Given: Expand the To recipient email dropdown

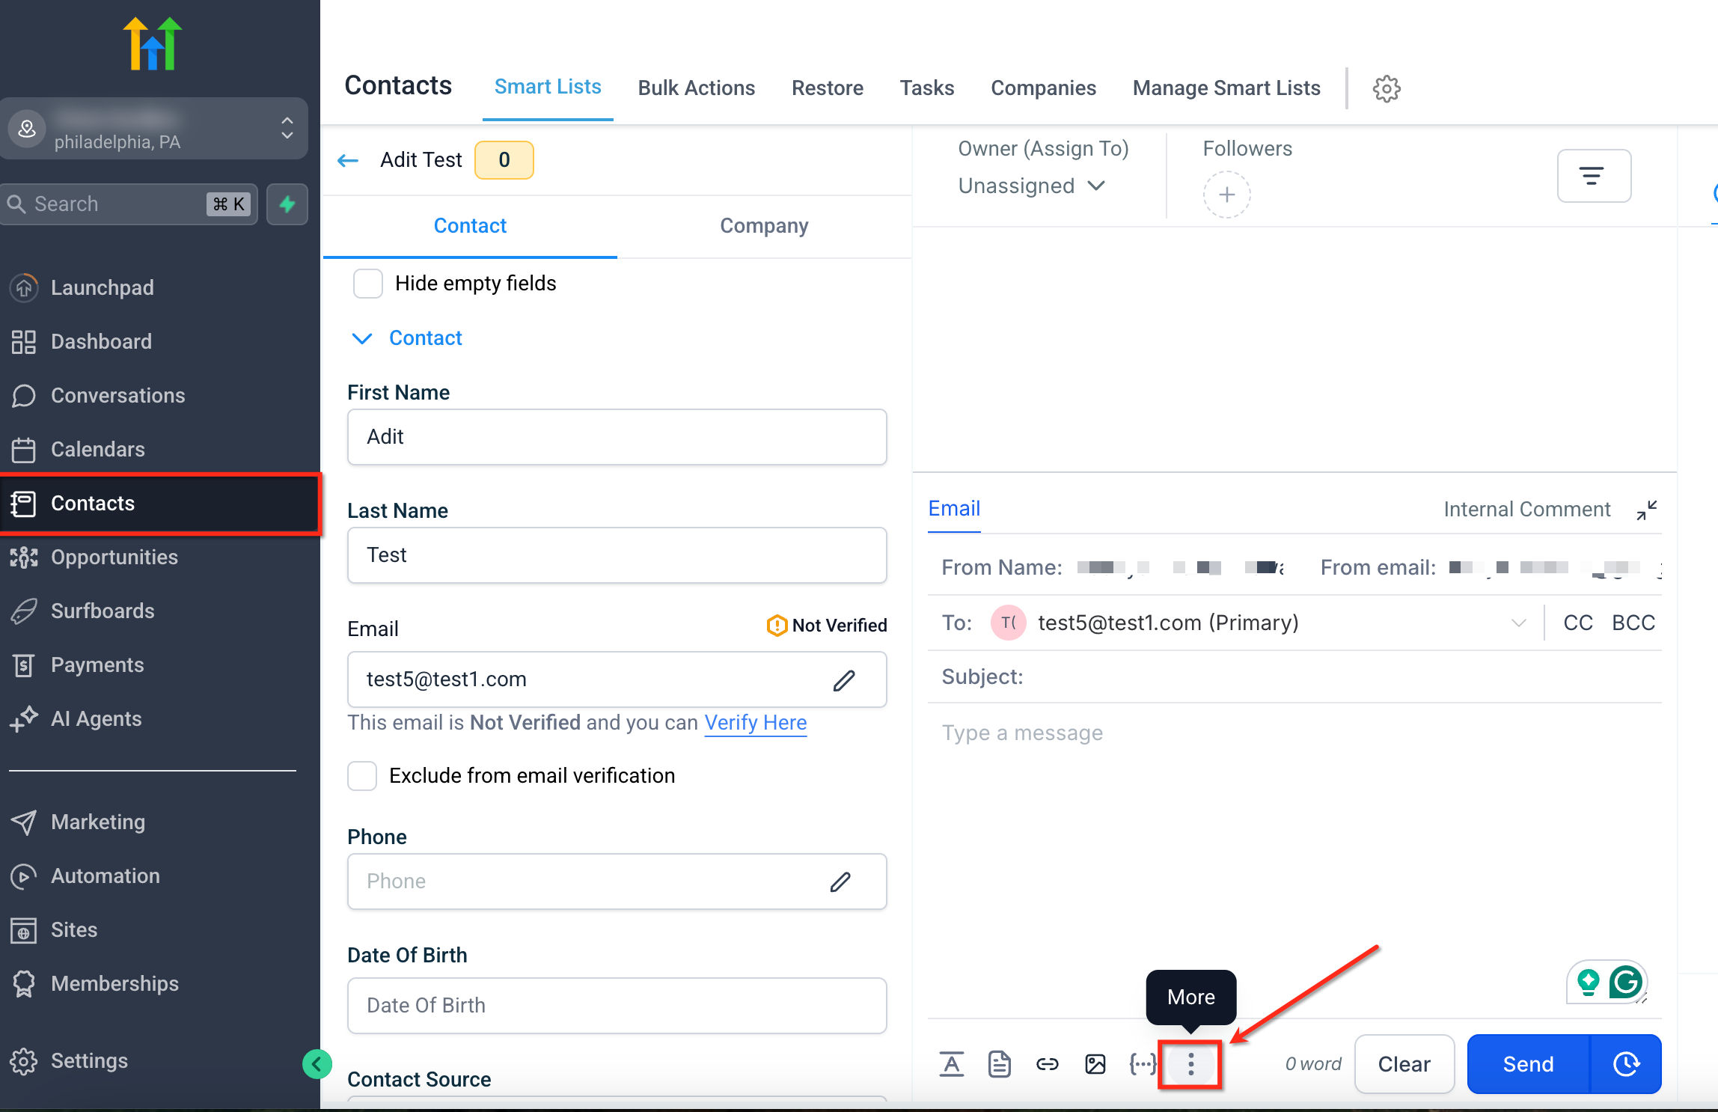Looking at the screenshot, I should [x=1518, y=623].
